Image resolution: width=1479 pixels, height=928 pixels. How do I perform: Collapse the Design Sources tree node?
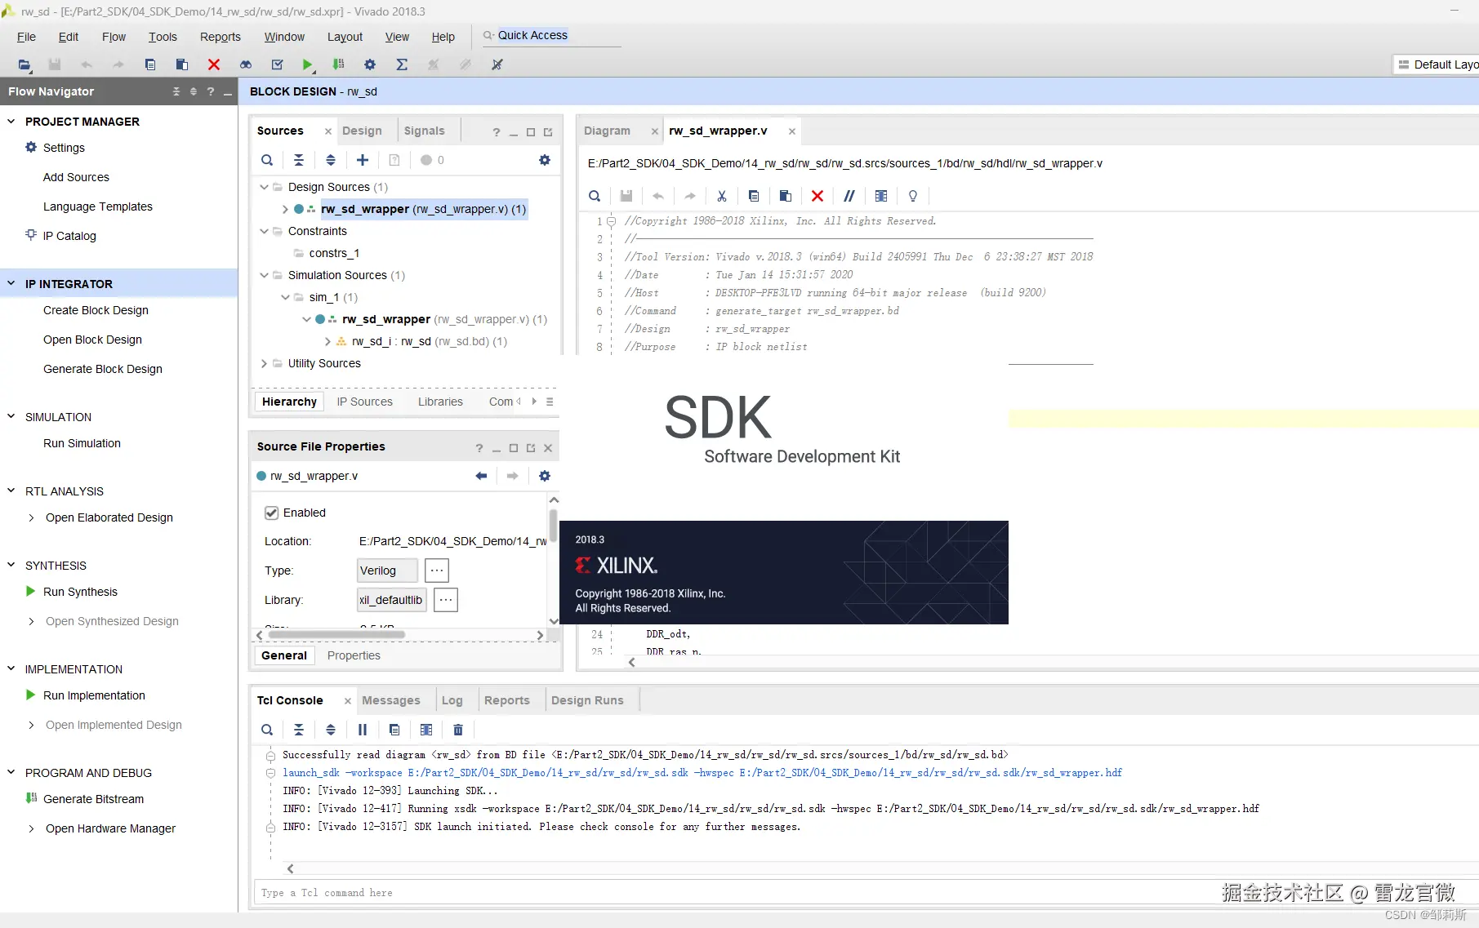coord(265,187)
